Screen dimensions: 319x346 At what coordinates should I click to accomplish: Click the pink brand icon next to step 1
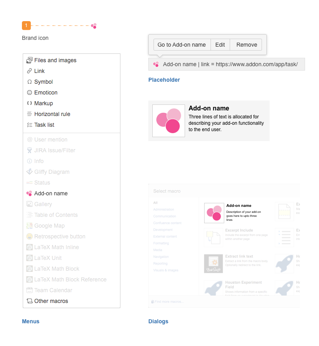[x=94, y=26]
